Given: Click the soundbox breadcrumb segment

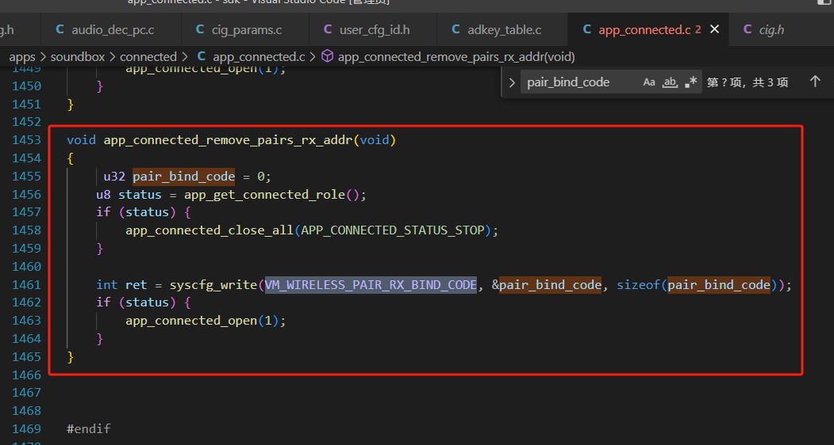Looking at the screenshot, I should pos(78,57).
